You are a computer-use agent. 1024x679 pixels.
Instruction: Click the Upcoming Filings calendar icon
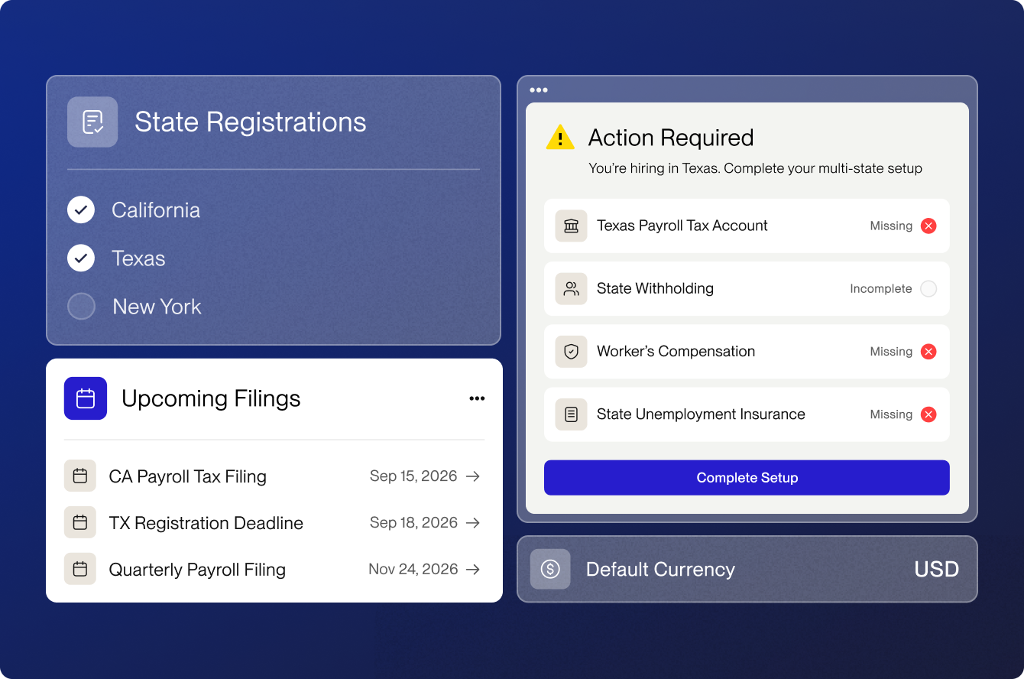click(x=86, y=398)
